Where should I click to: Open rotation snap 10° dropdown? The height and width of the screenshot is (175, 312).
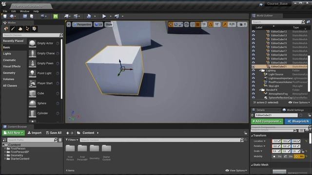click(217, 24)
